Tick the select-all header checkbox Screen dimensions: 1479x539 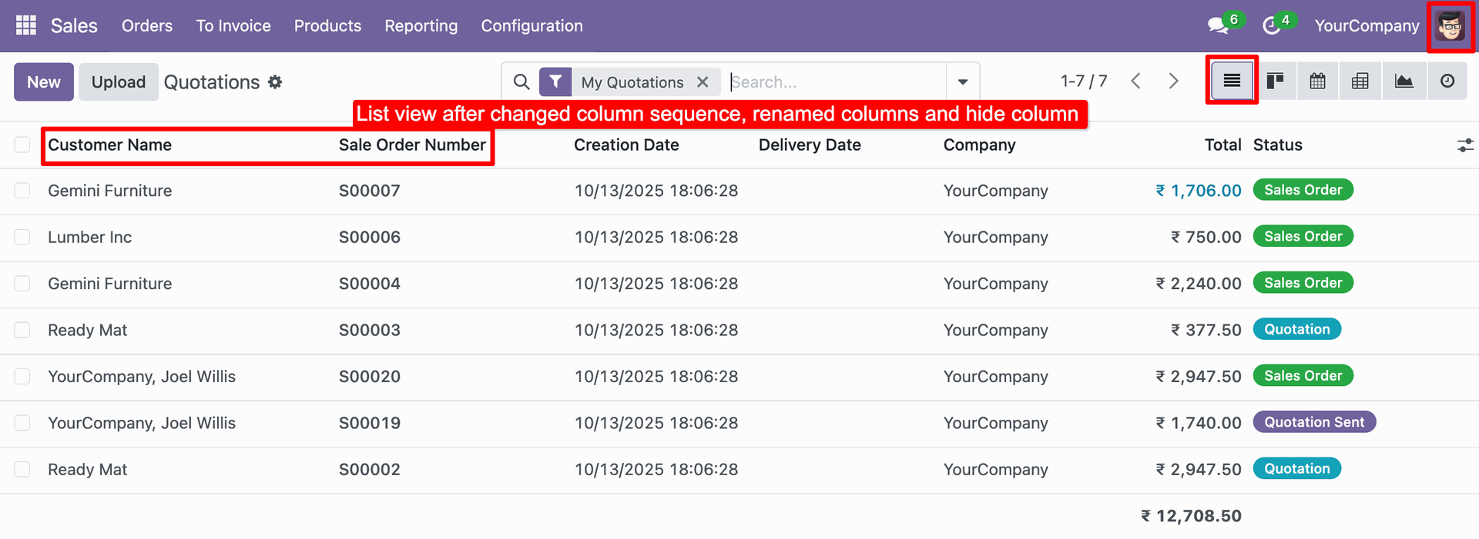point(22,145)
